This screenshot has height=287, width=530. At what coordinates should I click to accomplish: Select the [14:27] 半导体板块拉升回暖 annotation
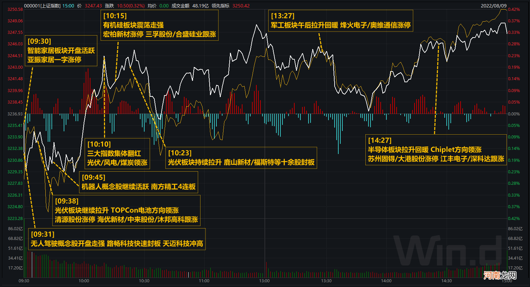click(436, 150)
